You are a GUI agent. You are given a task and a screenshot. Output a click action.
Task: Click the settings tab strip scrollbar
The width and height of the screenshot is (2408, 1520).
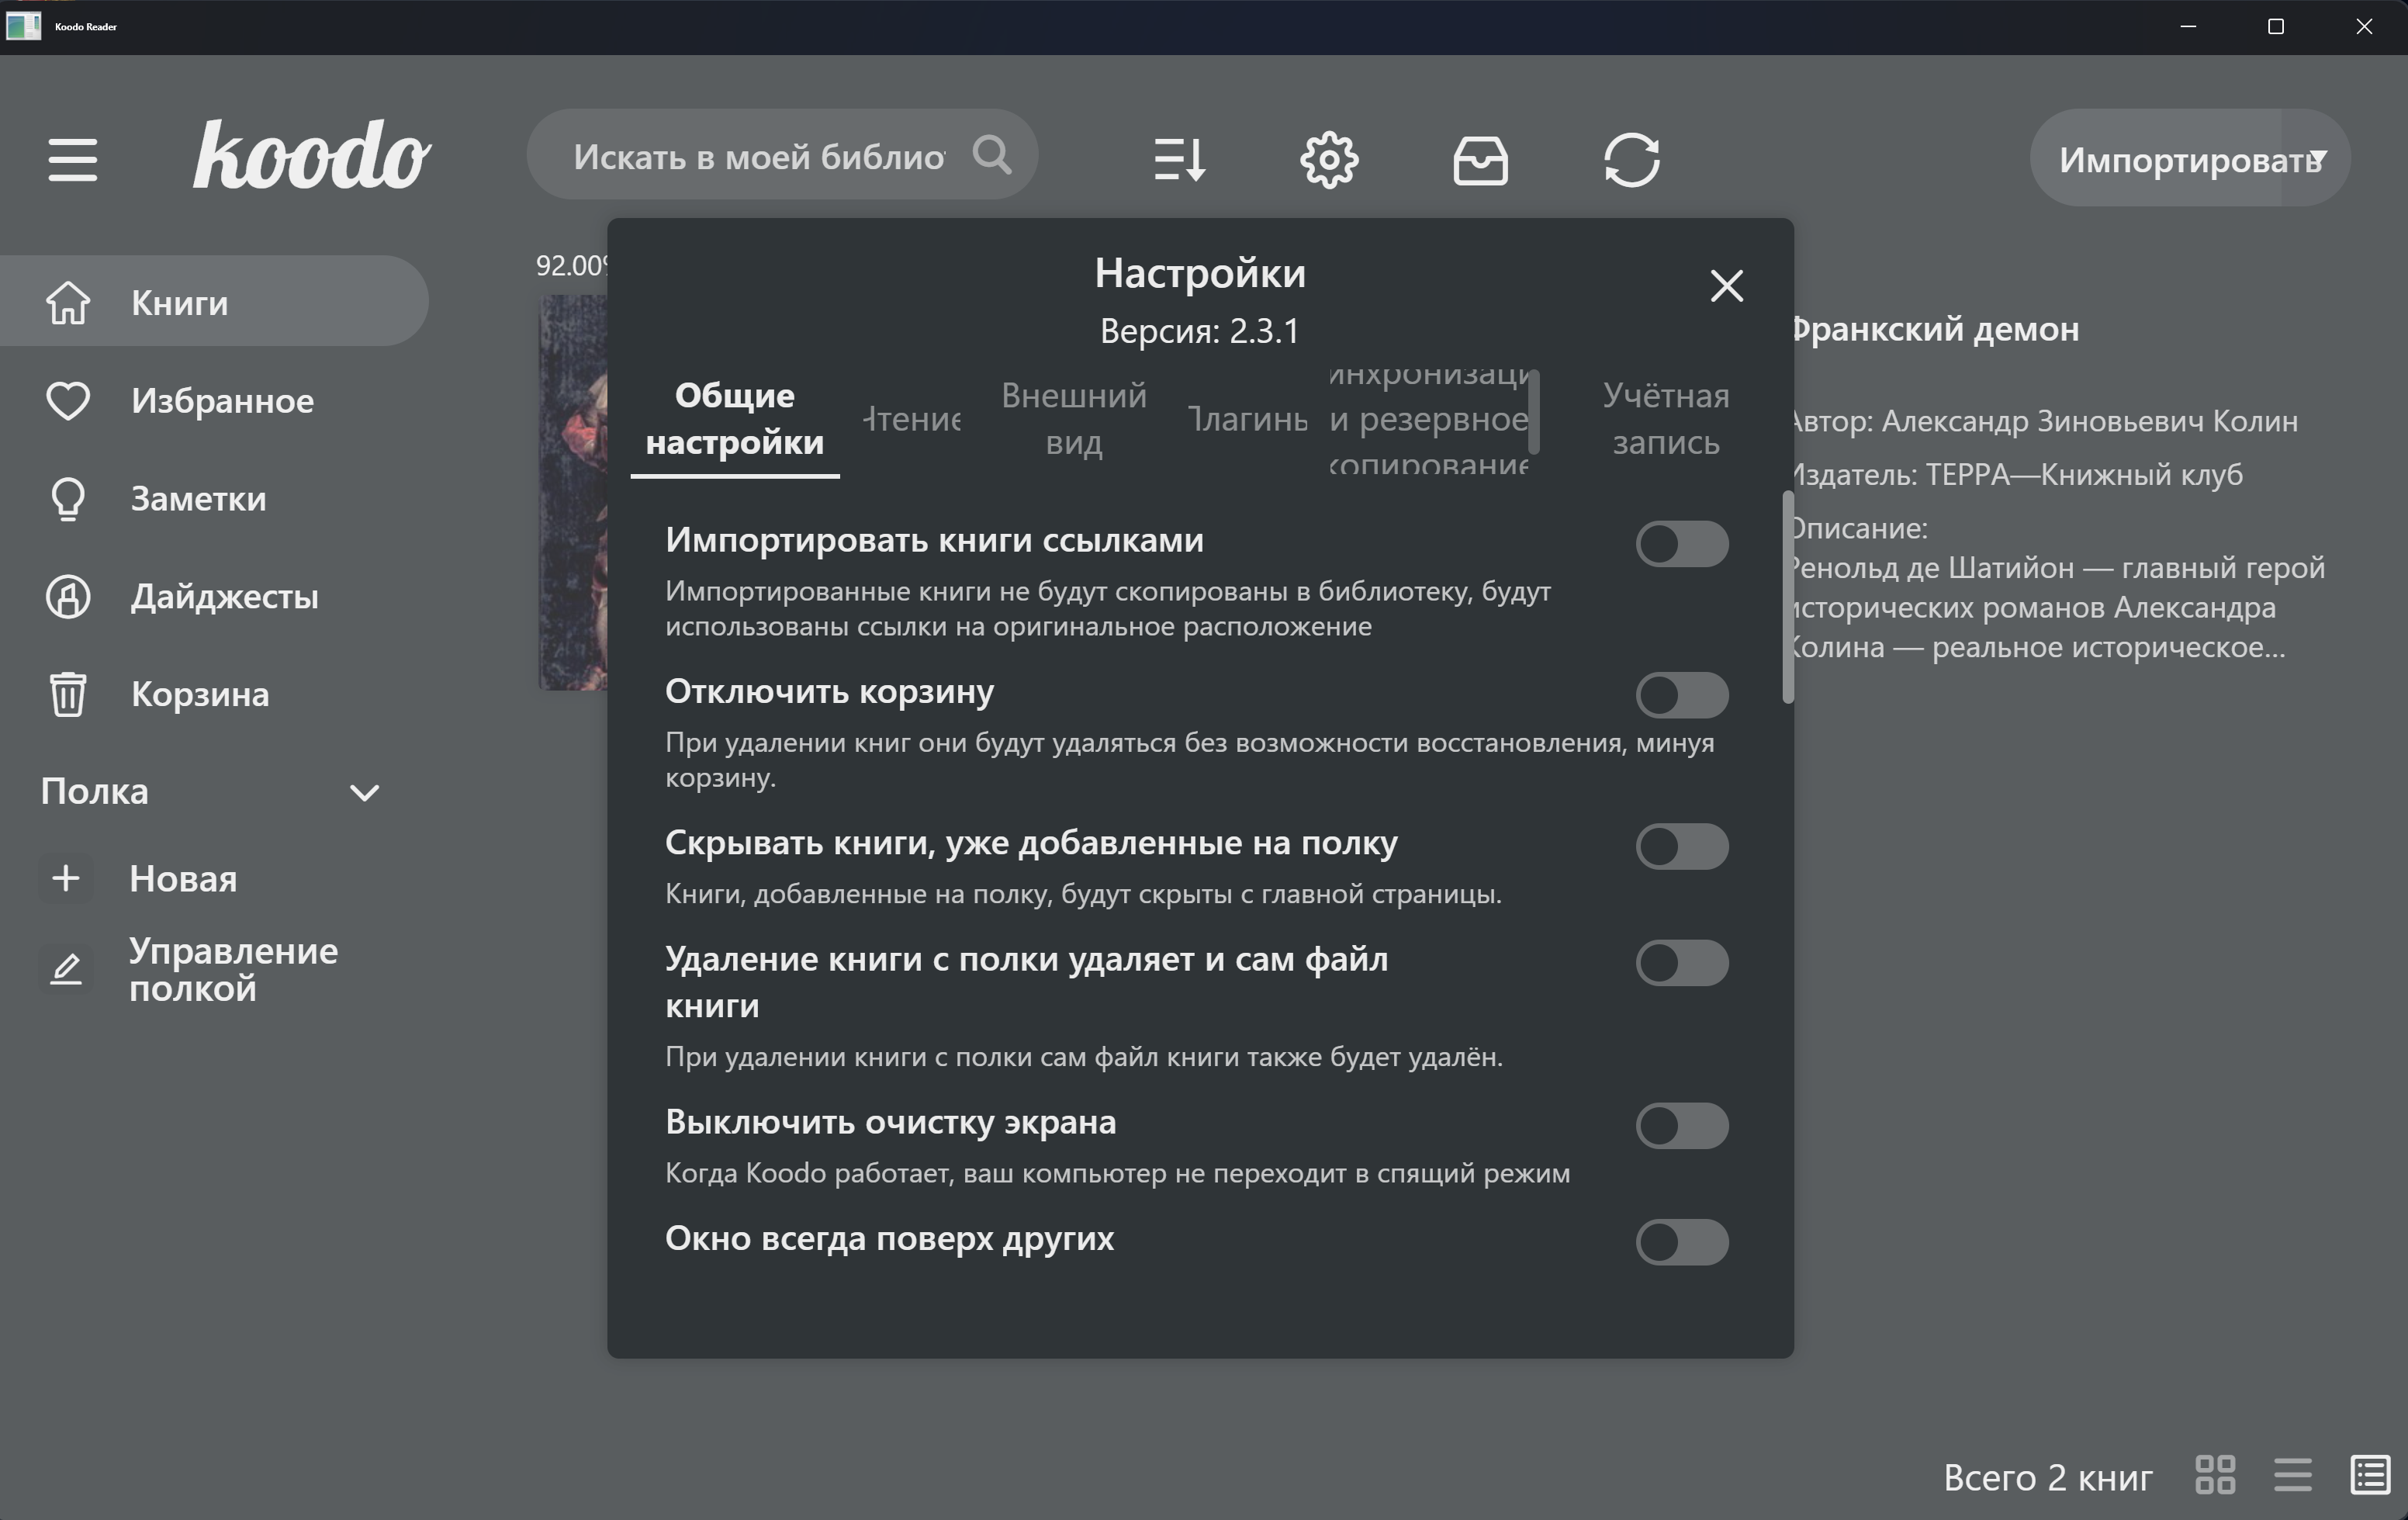pos(1534,411)
